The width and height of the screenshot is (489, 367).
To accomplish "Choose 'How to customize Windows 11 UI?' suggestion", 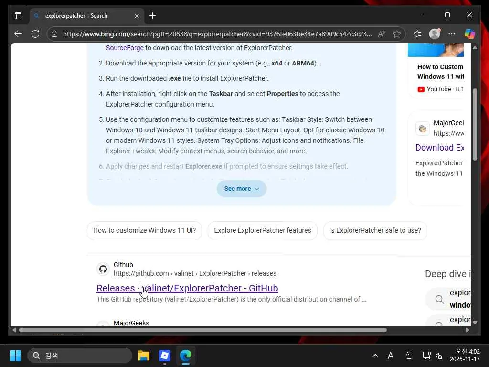I will [x=144, y=230].
